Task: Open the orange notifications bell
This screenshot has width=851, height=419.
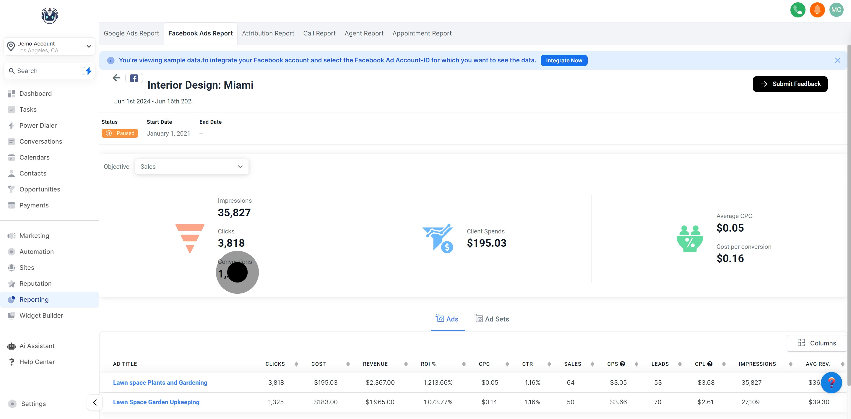Action: [x=817, y=10]
